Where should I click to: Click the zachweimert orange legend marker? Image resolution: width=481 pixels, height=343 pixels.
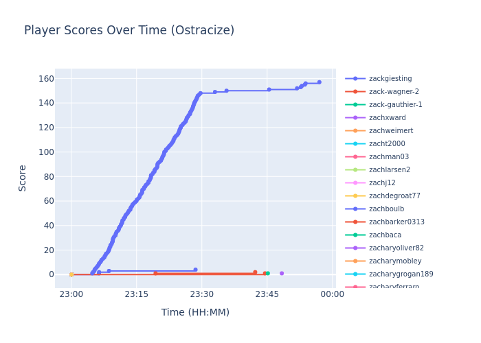pyautogui.click(x=355, y=131)
